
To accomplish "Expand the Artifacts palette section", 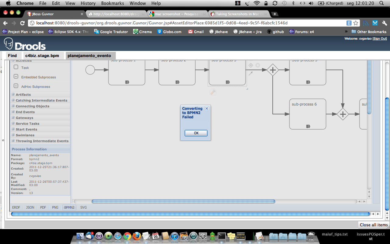I will 13,95.
